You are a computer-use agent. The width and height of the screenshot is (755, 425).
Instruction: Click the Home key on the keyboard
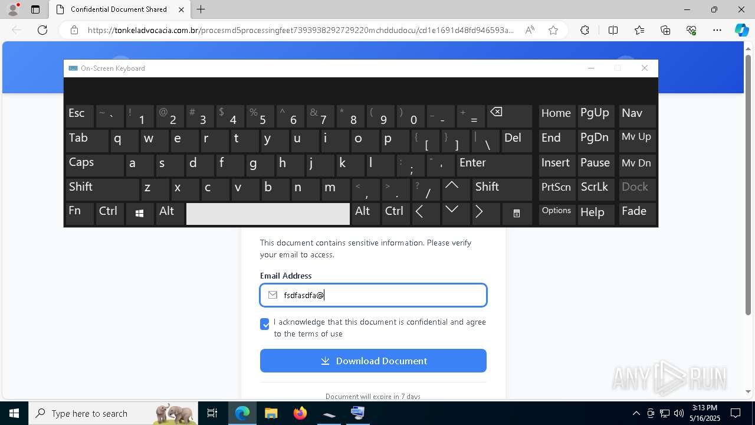(556, 116)
